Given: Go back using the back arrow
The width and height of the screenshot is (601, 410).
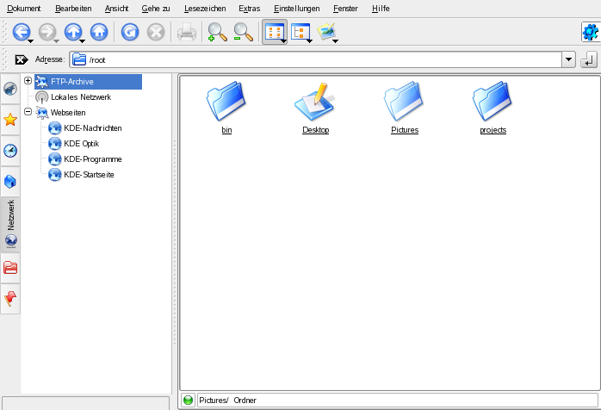Looking at the screenshot, I should [x=19, y=33].
